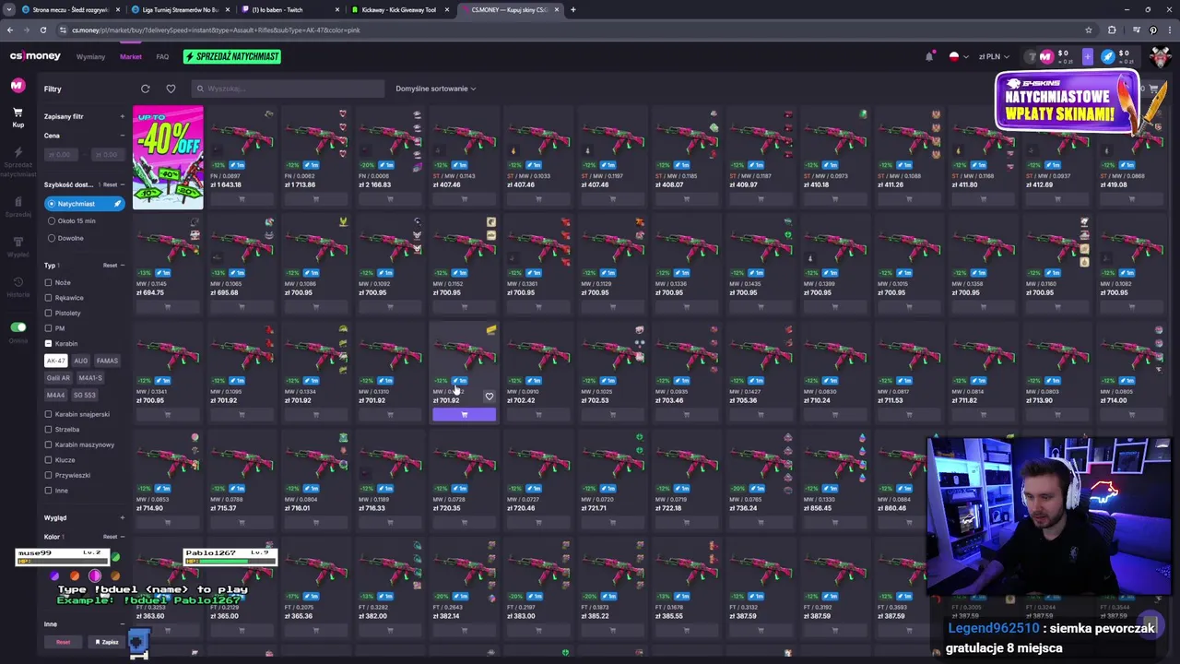Click the minimum price input field
The image size is (1180, 664).
pyautogui.click(x=59, y=154)
